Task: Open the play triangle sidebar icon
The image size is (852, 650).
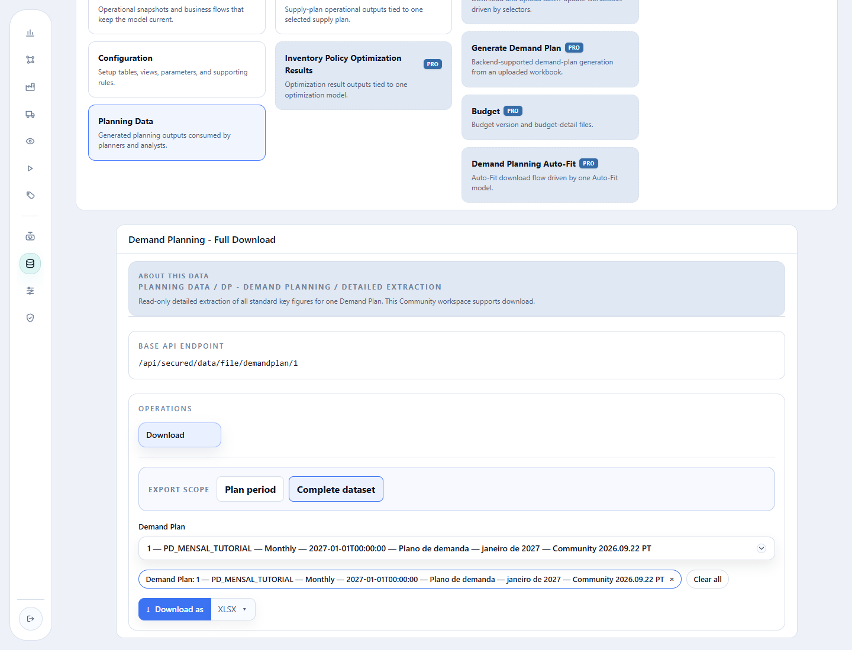Action: [x=30, y=168]
